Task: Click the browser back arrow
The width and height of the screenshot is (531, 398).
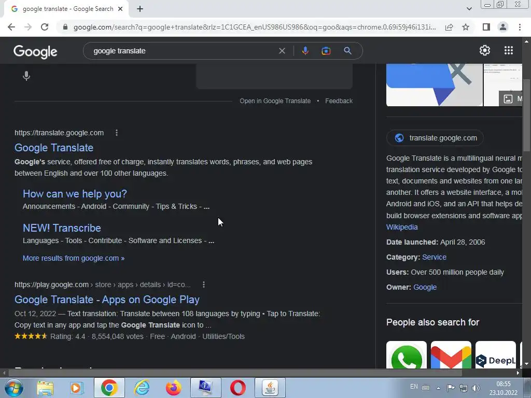Action: coord(11,27)
